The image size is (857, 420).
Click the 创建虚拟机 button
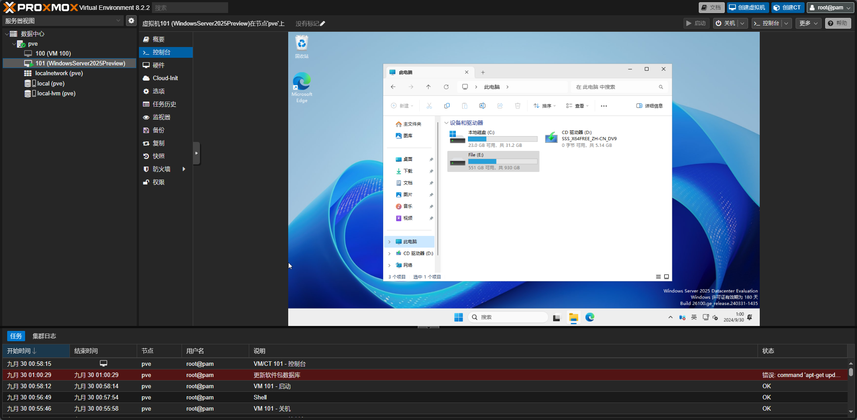(x=747, y=8)
